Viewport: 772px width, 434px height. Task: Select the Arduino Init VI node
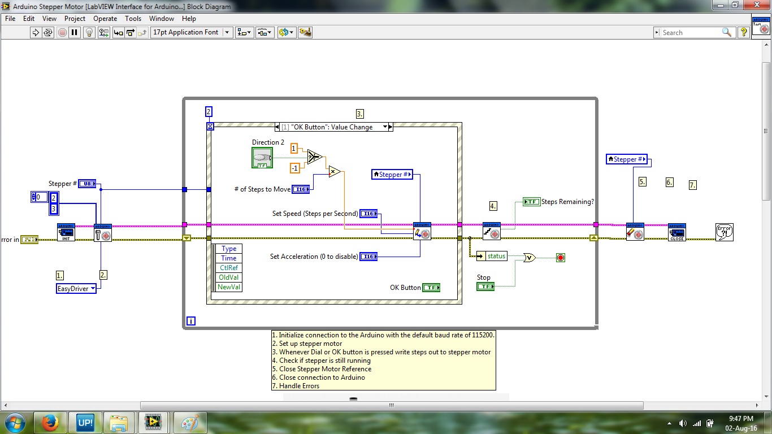pos(66,232)
